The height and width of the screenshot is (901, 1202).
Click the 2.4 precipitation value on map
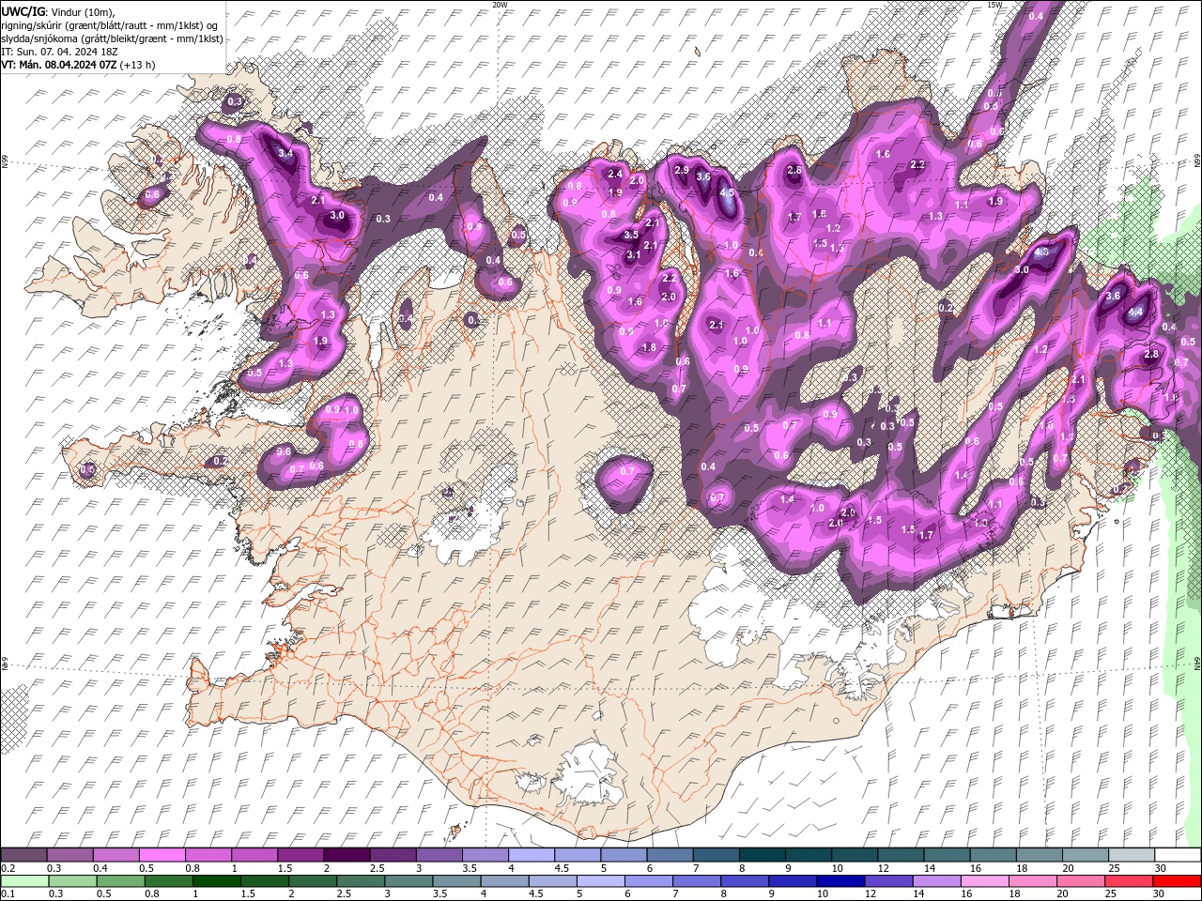tap(616, 174)
